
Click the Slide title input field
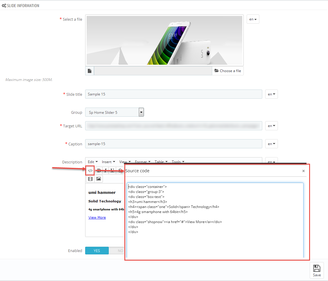tap(174, 94)
